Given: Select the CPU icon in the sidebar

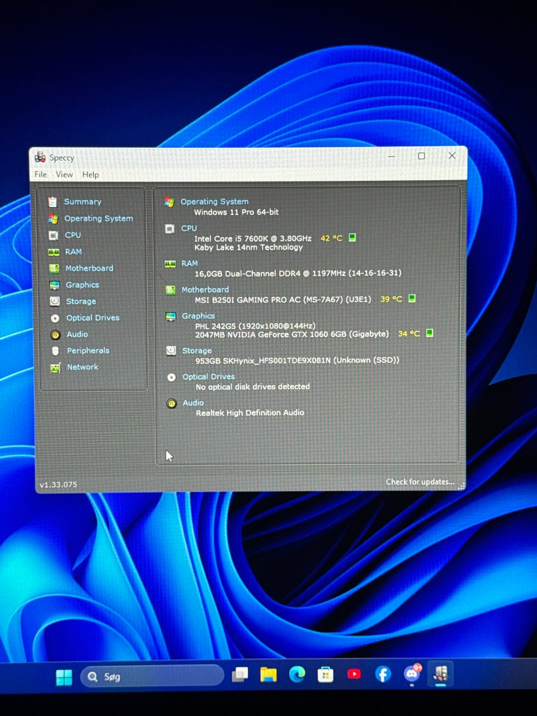Looking at the screenshot, I should click(53, 235).
